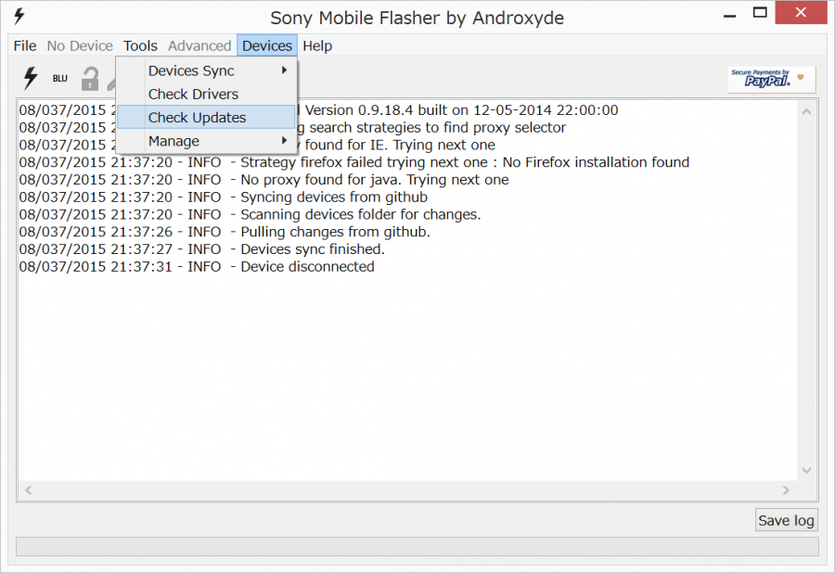Open the Tools menu
This screenshot has height=573, width=835.
pos(140,45)
